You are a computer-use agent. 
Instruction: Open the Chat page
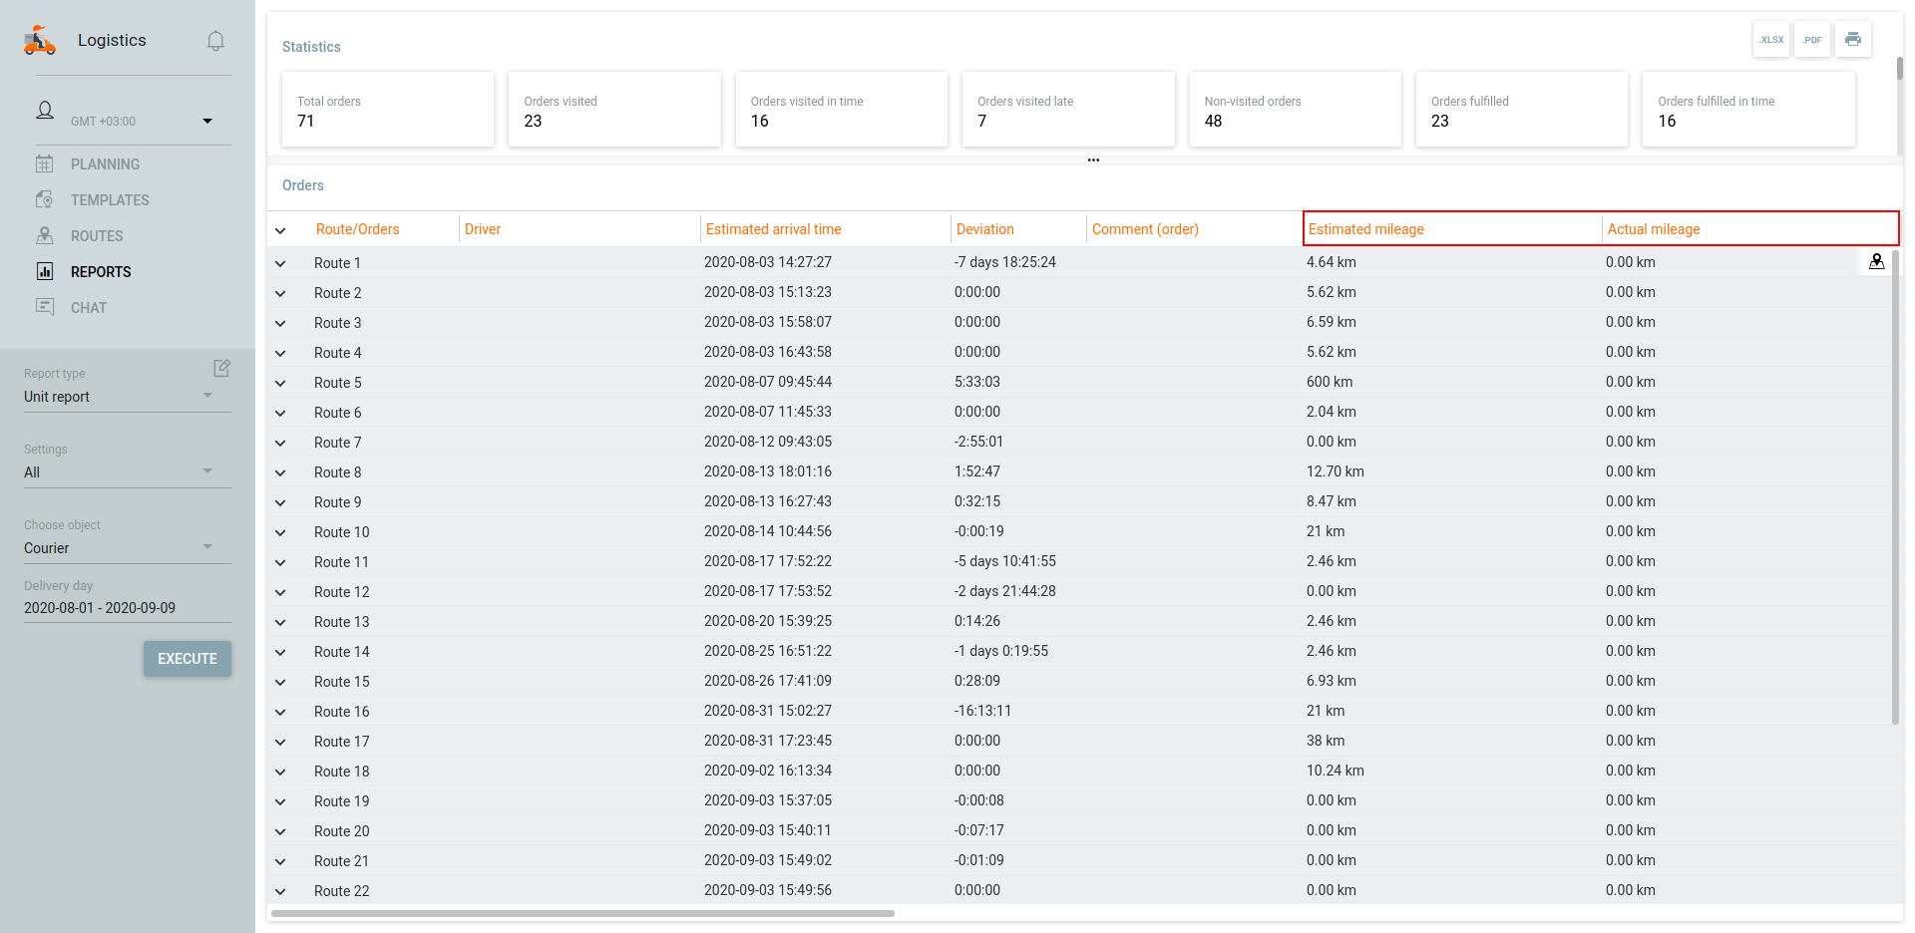(x=89, y=308)
